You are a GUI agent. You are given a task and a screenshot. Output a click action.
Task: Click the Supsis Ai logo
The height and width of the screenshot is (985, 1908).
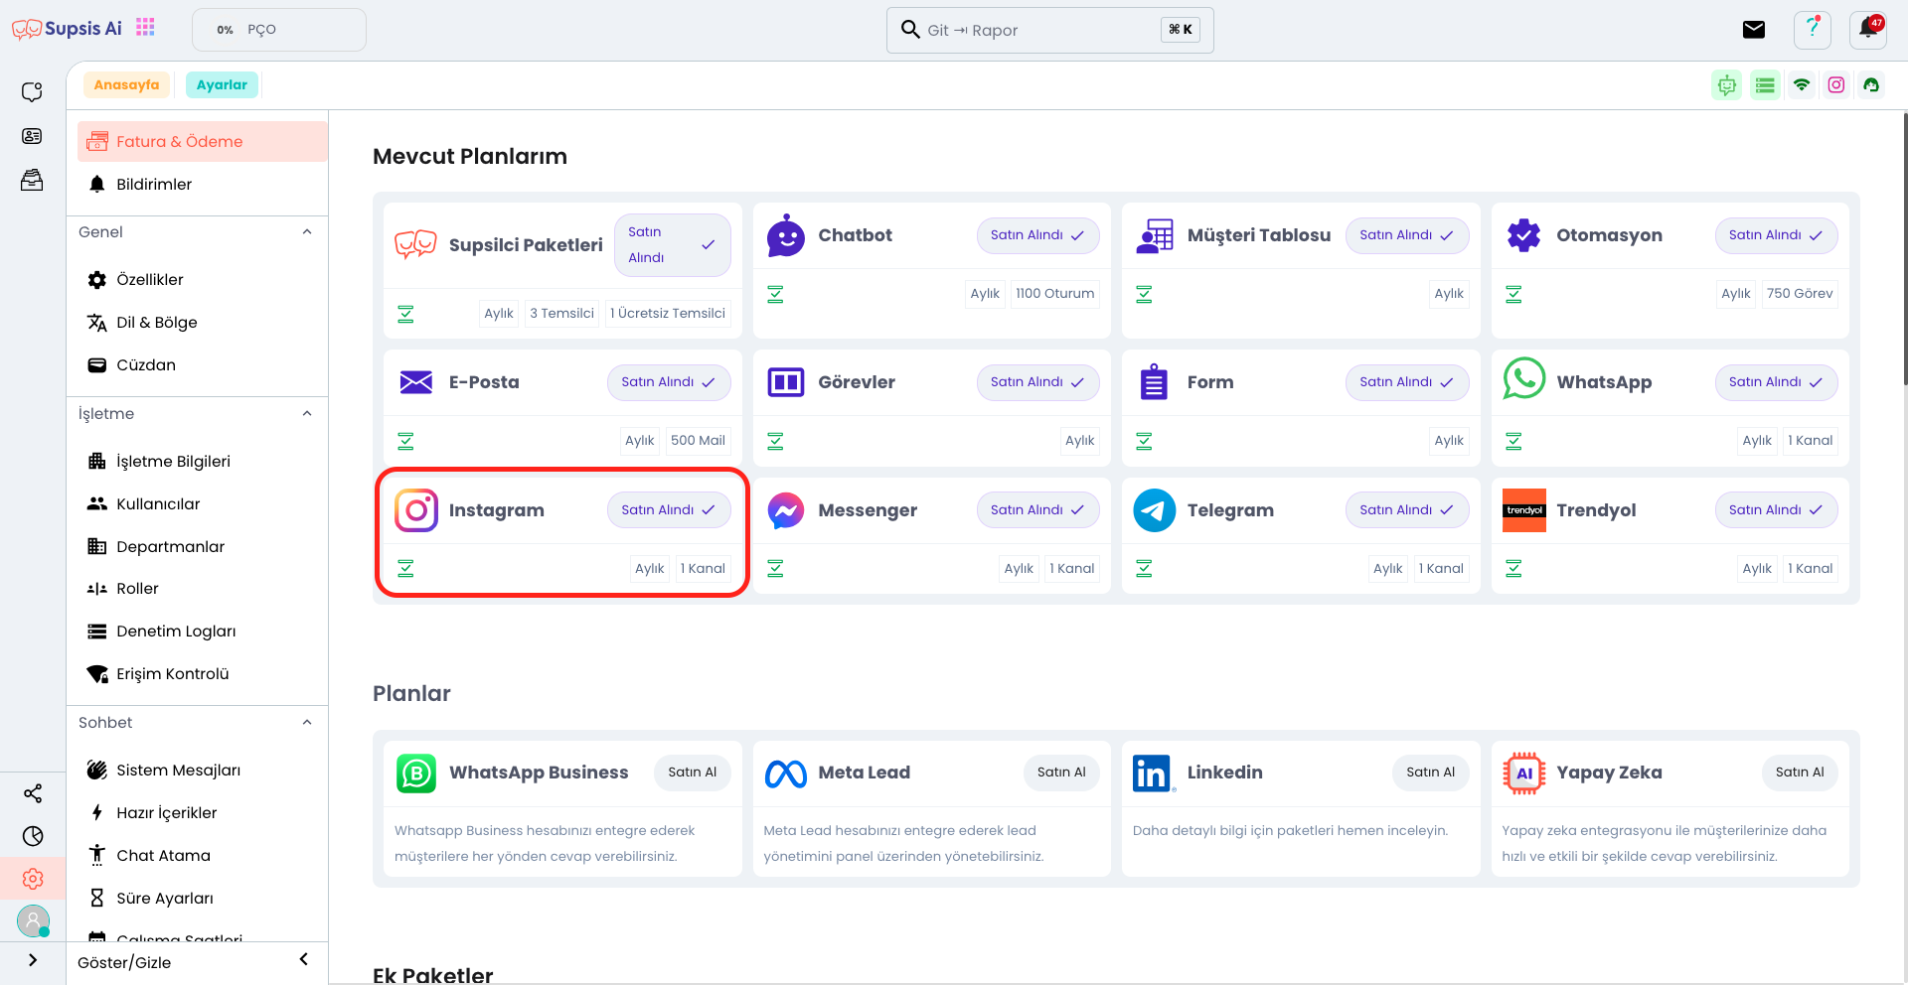67,29
